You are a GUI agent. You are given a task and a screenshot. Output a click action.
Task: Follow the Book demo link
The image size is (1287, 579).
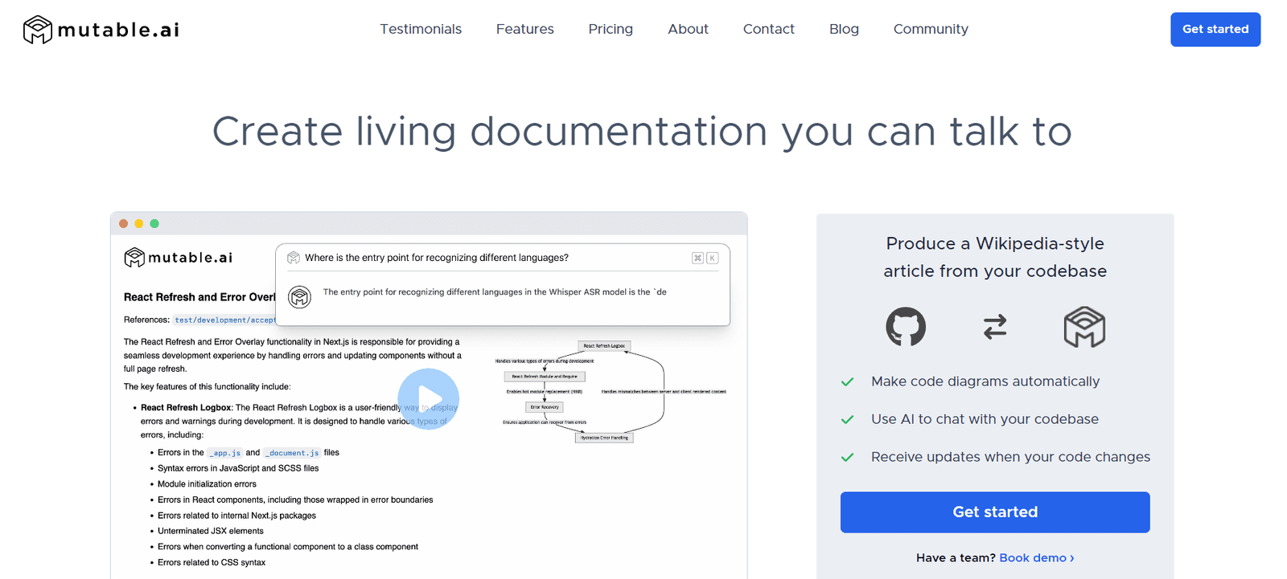pyautogui.click(x=1036, y=558)
